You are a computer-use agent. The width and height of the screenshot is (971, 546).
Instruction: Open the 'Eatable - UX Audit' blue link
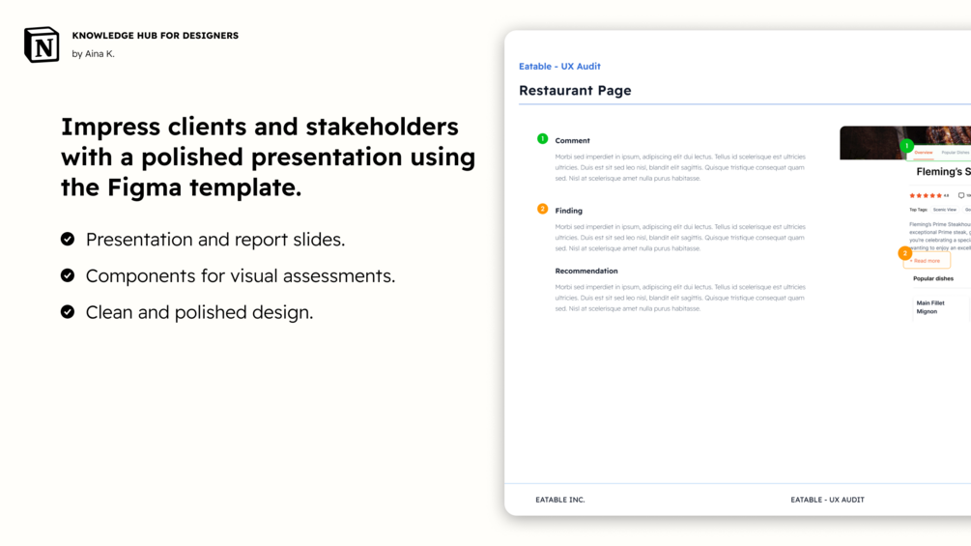[x=559, y=67]
